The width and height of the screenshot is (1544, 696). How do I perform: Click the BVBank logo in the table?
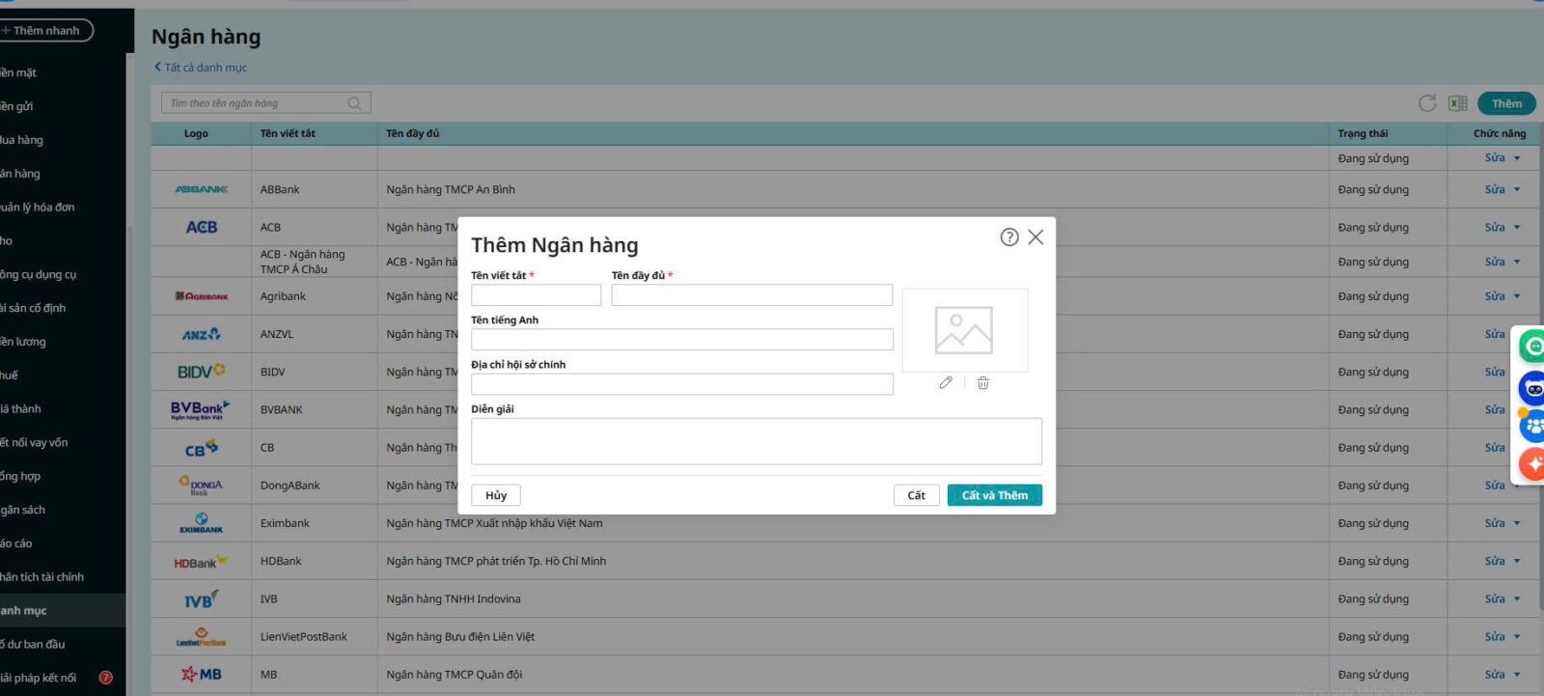coord(200,409)
